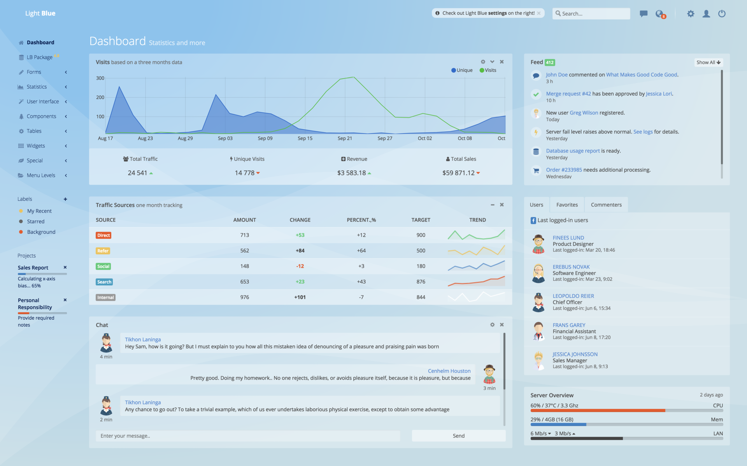
Task: Open Visits widget settings gear
Action: coord(483,62)
